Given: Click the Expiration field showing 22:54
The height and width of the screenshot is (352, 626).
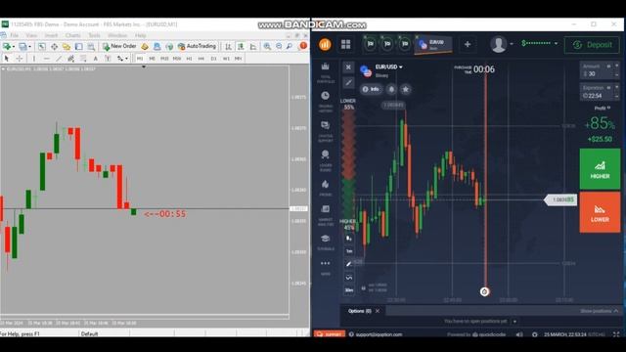Looking at the screenshot, I should click(x=600, y=92).
